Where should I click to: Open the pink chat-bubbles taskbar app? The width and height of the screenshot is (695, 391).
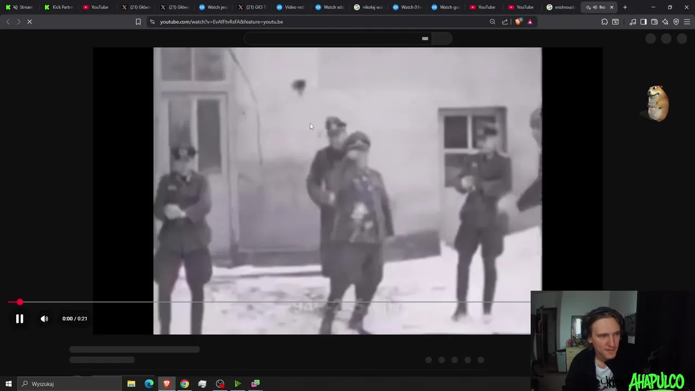(x=255, y=384)
